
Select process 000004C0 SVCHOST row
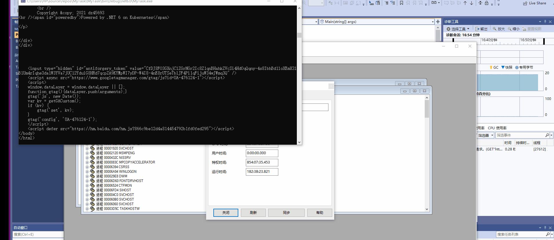(115, 195)
